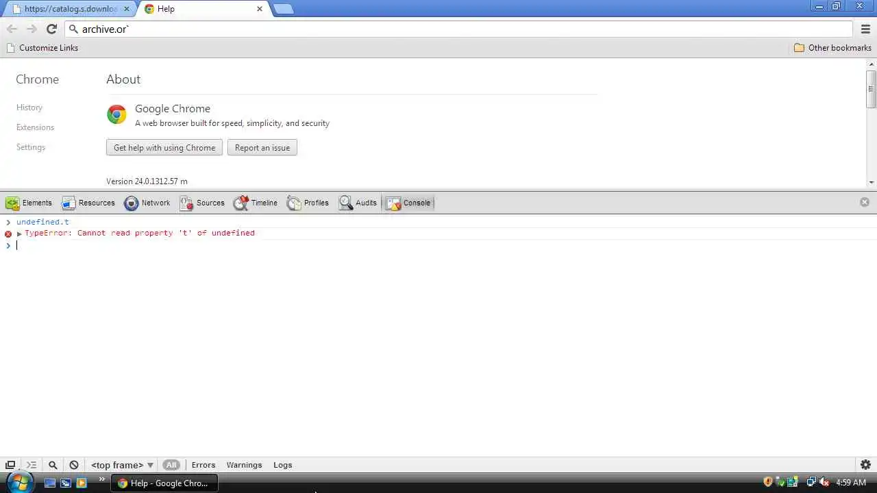
Task: Click the 4:59 AM system clock
Action: point(851,483)
